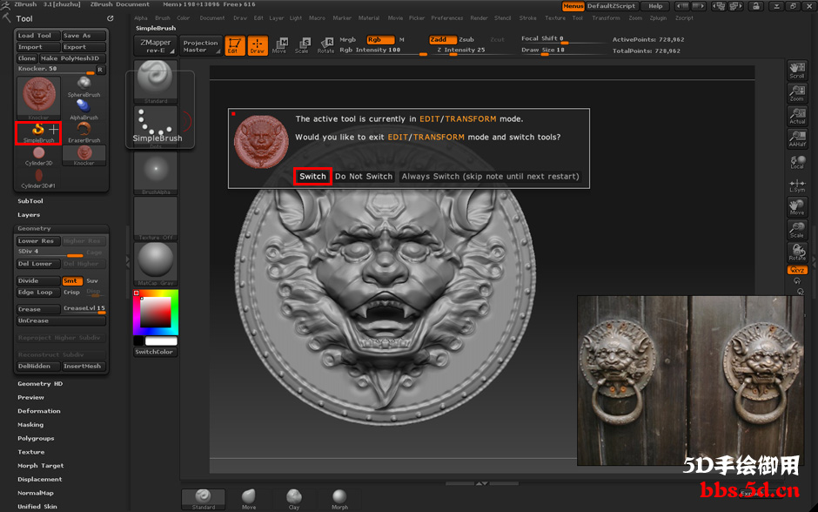
Task: Pick a color in the color picker
Action: 156,312
